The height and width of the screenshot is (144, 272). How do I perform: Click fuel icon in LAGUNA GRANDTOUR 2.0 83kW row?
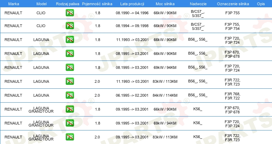[x=70, y=137]
